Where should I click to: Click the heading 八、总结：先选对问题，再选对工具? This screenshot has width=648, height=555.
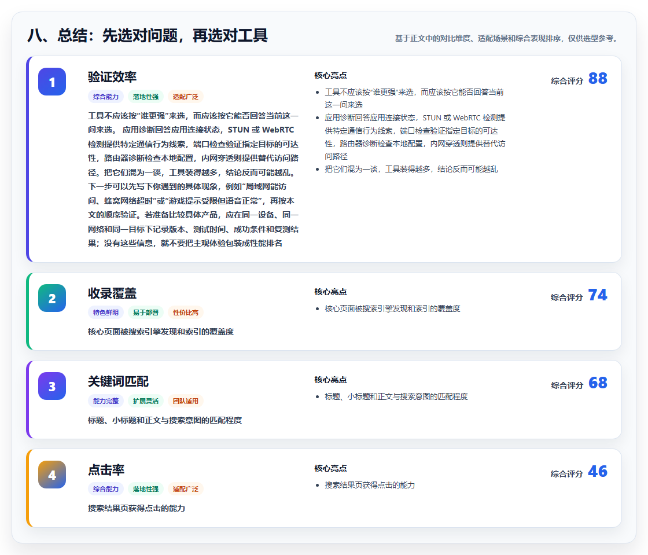(148, 35)
